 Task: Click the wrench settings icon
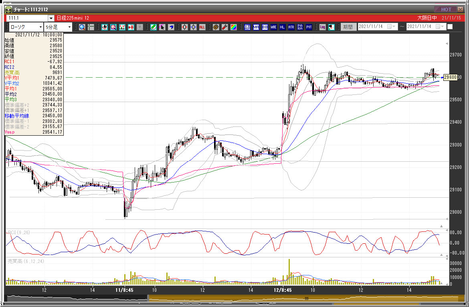224,27
